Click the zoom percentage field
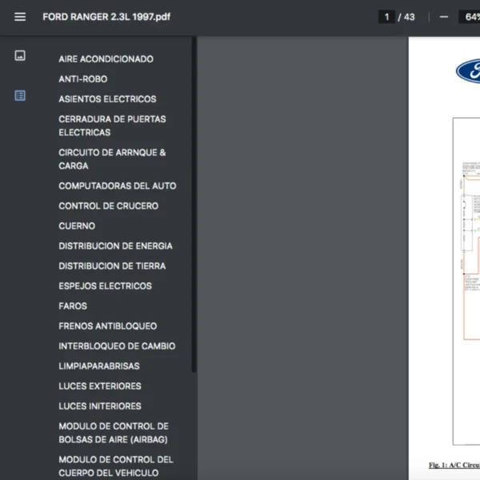 (x=469, y=17)
